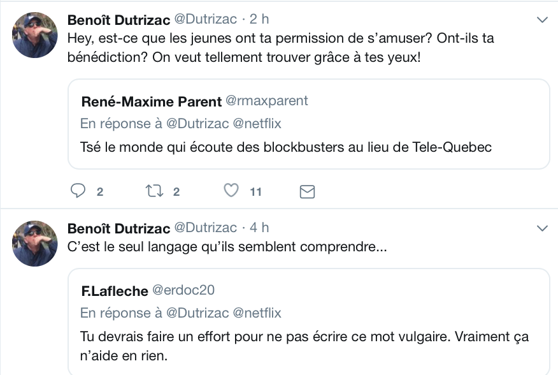Retweet the first Dutrizac tweet

(x=154, y=191)
